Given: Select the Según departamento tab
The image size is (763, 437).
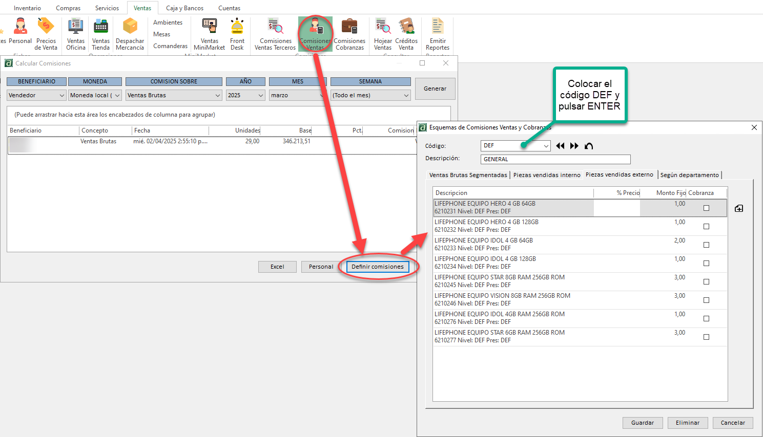Looking at the screenshot, I should point(689,175).
